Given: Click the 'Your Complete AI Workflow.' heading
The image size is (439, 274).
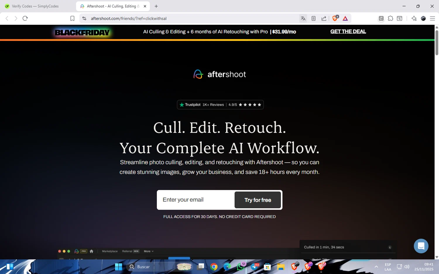Looking at the screenshot, I should (220, 148).
